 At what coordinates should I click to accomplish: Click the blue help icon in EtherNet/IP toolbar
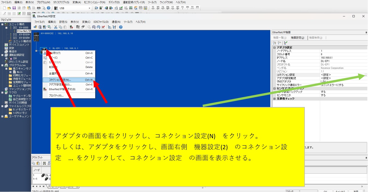[121, 27]
